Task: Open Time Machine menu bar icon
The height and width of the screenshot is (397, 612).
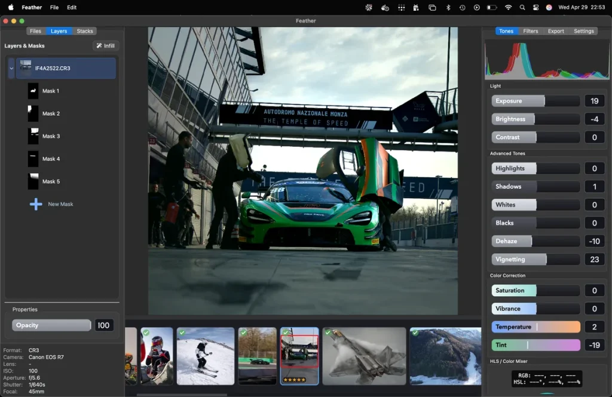Action: pos(462,7)
